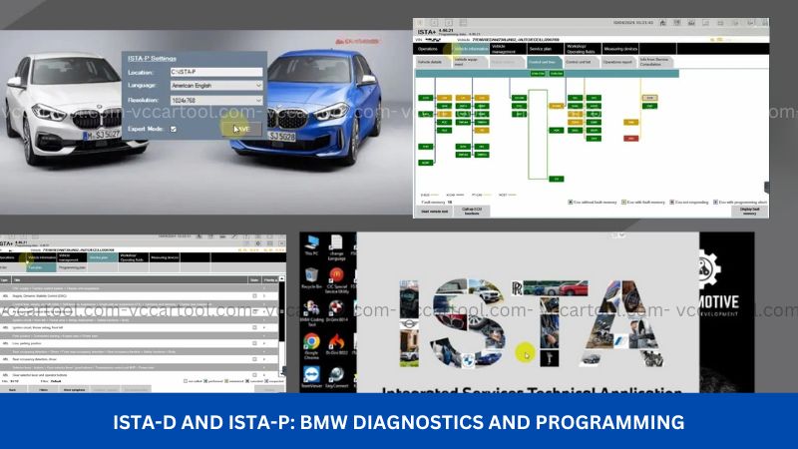
Task: Click the Display fault memory button
Action: click(x=750, y=212)
